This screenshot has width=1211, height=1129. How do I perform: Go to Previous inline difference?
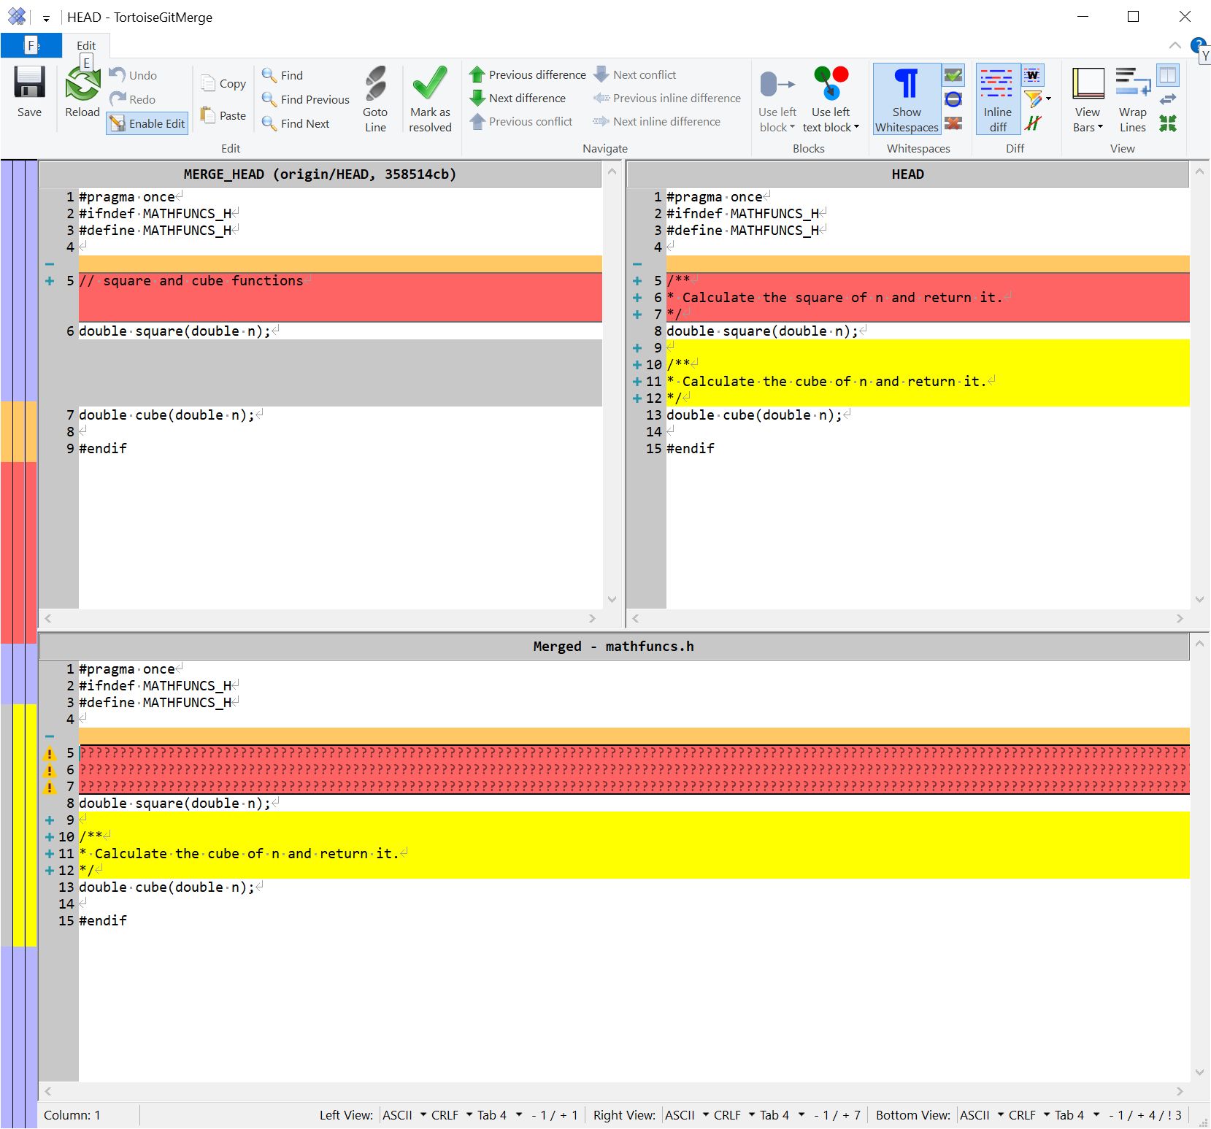tap(667, 98)
